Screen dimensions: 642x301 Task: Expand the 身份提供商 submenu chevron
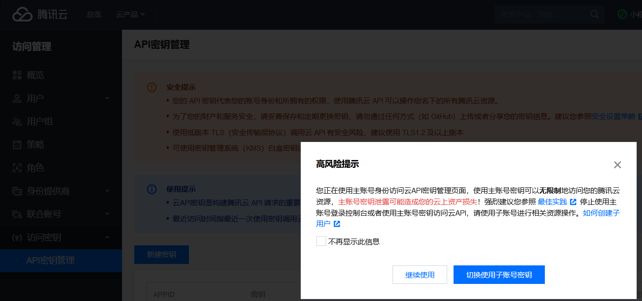pos(107,191)
